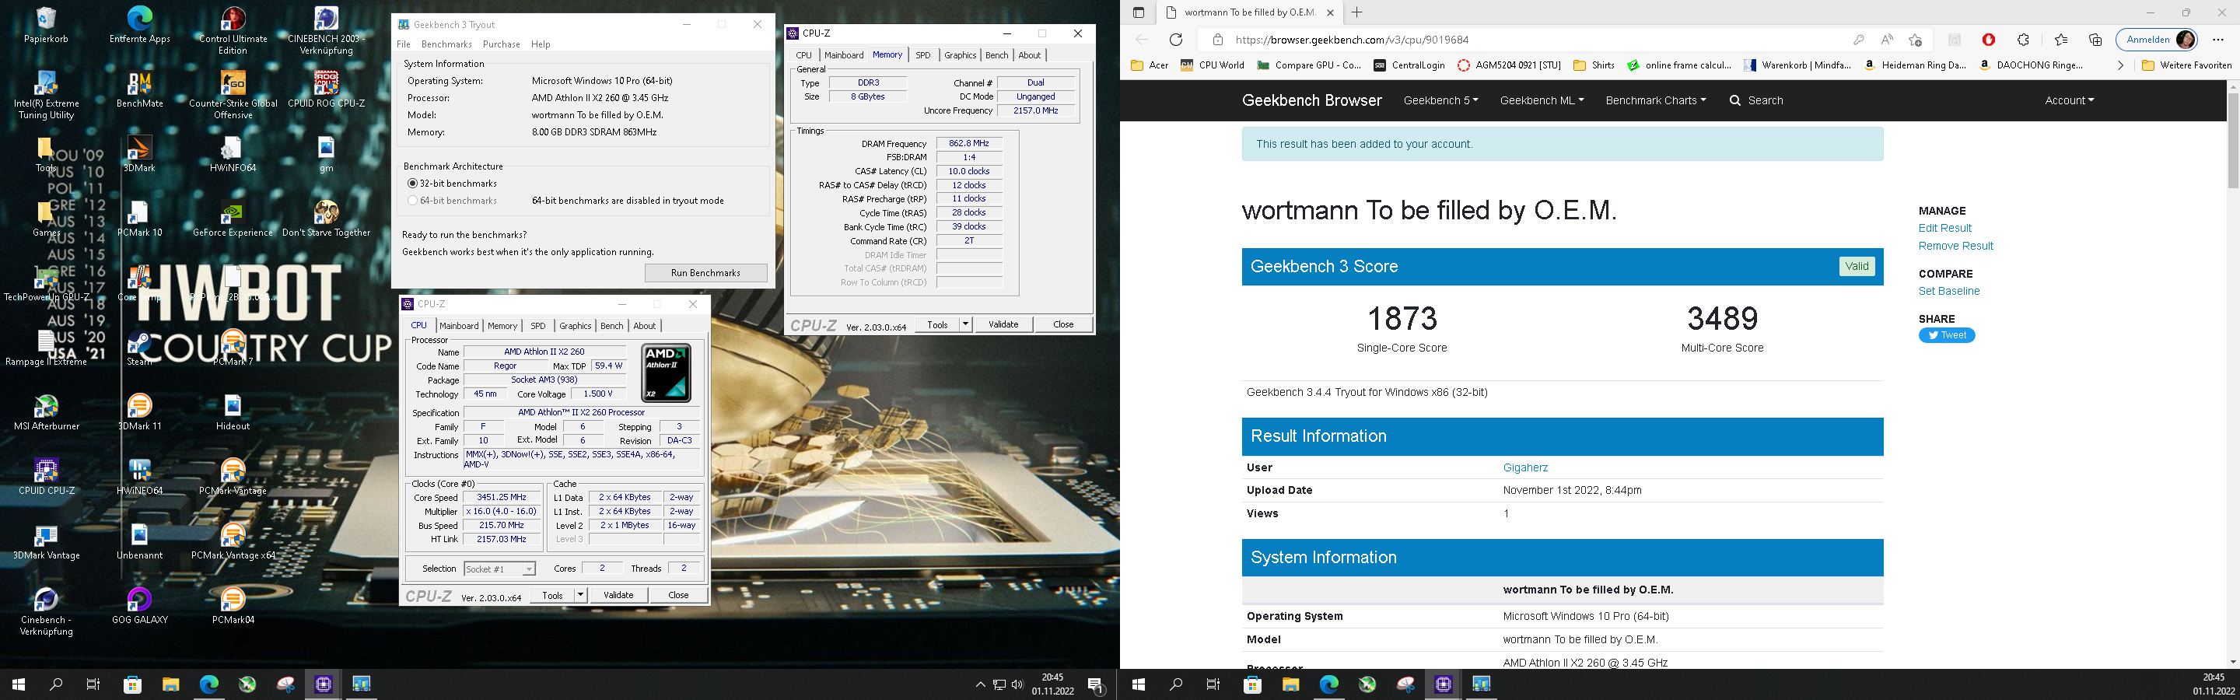Screen dimensions: 2240x700
Task: Select the 32-bit benchmarks radio button
Action: point(413,184)
